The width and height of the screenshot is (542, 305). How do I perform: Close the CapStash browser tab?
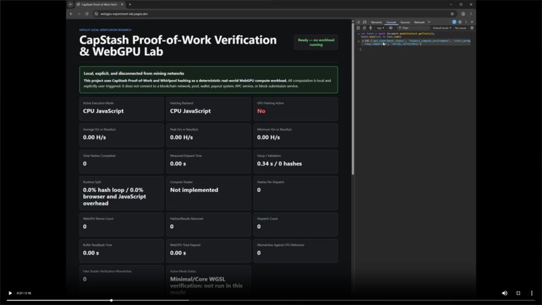point(122,5)
